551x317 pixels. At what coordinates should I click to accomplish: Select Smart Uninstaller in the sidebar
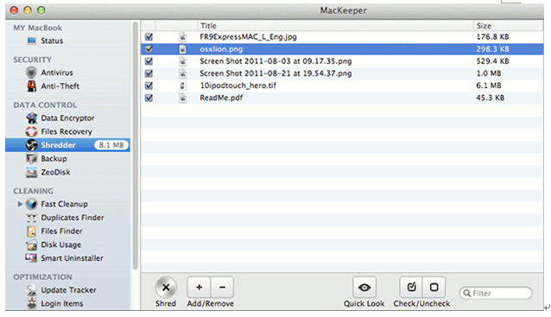tap(72, 258)
